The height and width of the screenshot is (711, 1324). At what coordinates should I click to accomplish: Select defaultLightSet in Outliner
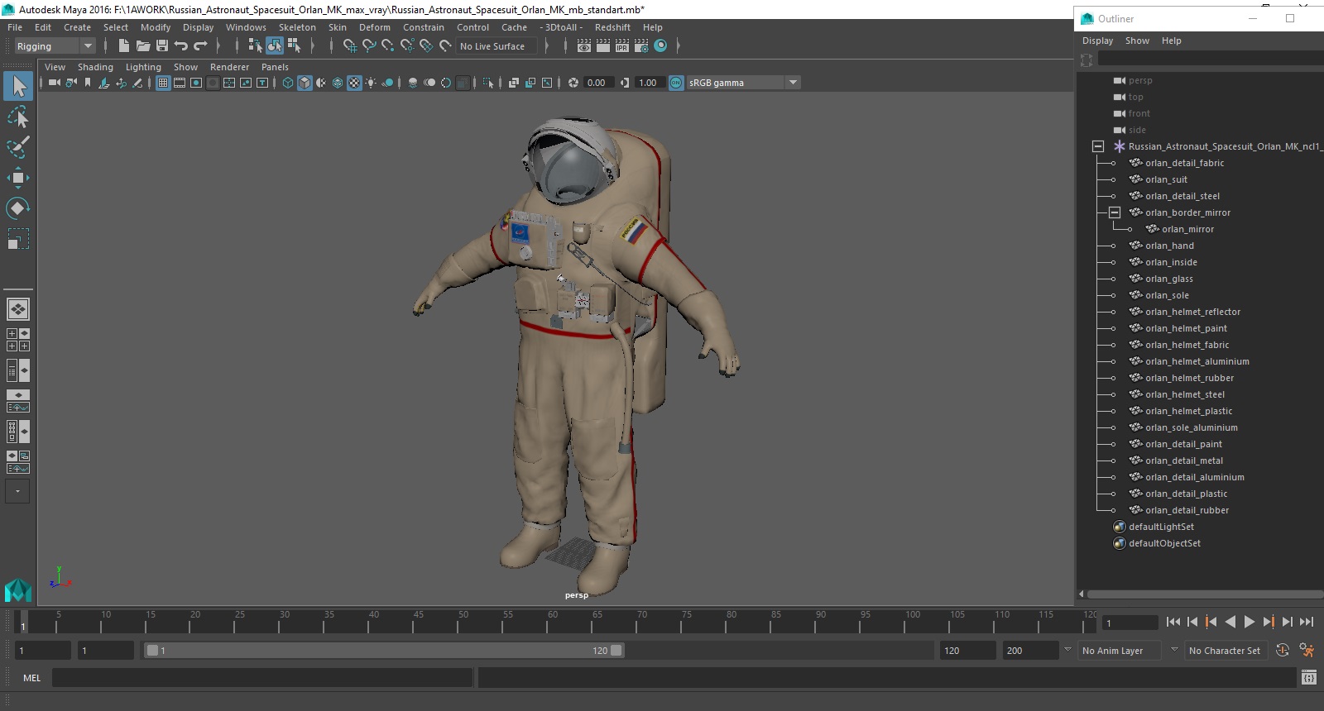1161,527
